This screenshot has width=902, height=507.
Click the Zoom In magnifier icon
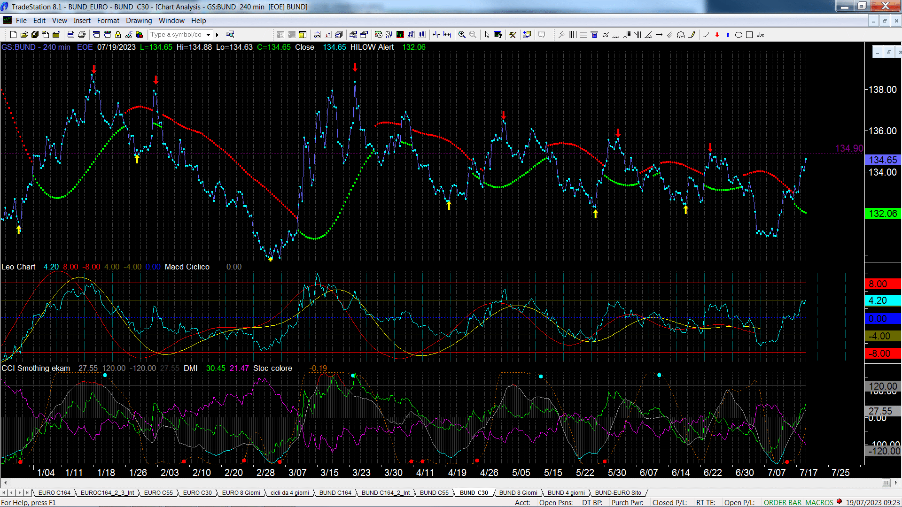click(x=462, y=35)
